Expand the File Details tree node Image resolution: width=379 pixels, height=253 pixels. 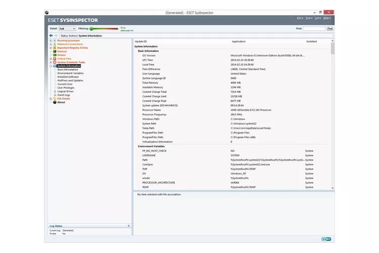point(51,99)
